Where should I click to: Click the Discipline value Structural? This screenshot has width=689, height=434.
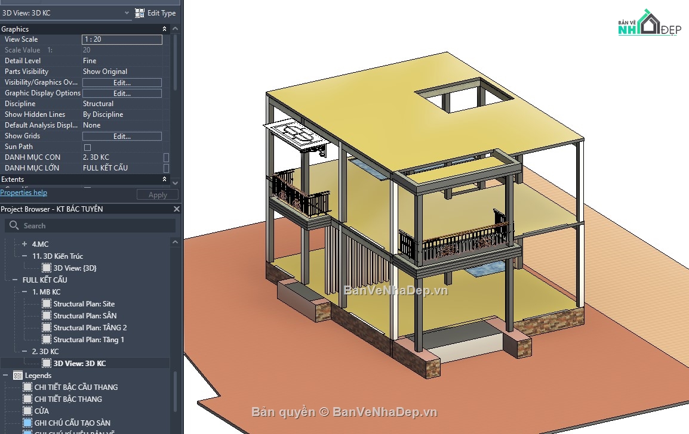click(98, 104)
